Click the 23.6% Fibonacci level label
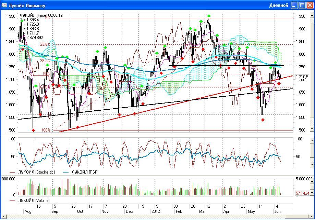This screenshot has width=315, height=220. (x=45, y=44)
